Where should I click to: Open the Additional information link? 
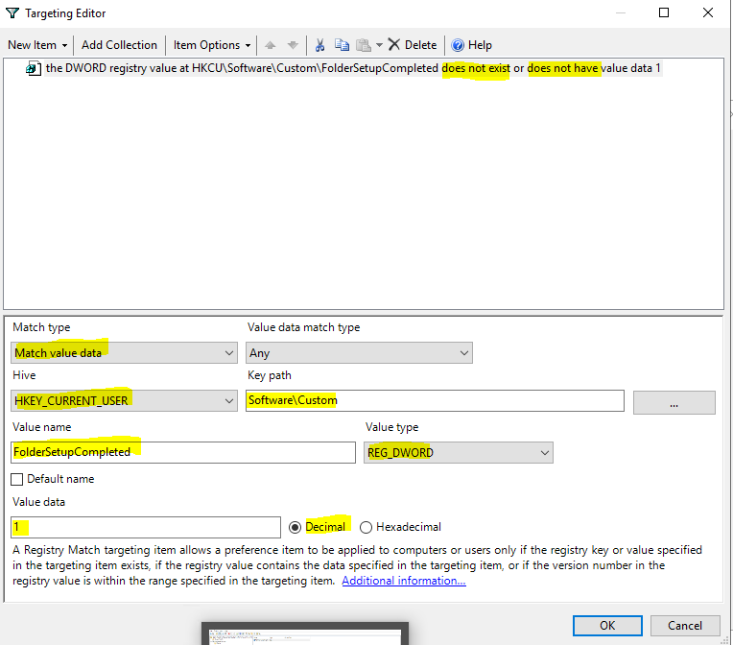tap(404, 581)
